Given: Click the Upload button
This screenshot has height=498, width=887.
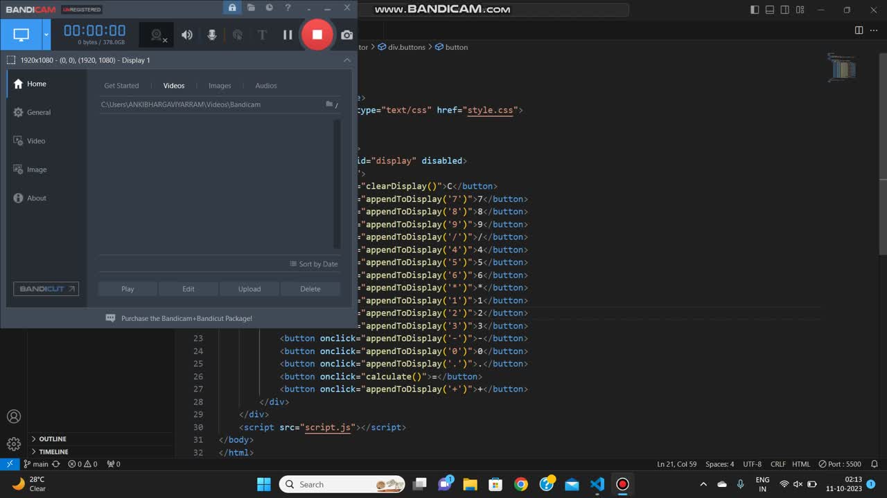Looking at the screenshot, I should click(x=249, y=289).
